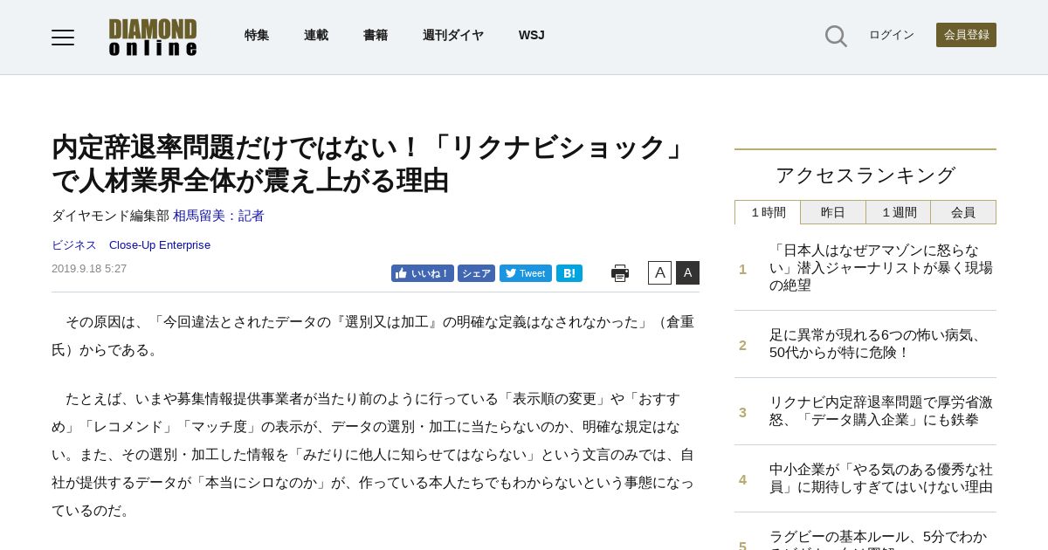Tweet the article using Tweet button
The image size is (1048, 550).
tap(526, 273)
